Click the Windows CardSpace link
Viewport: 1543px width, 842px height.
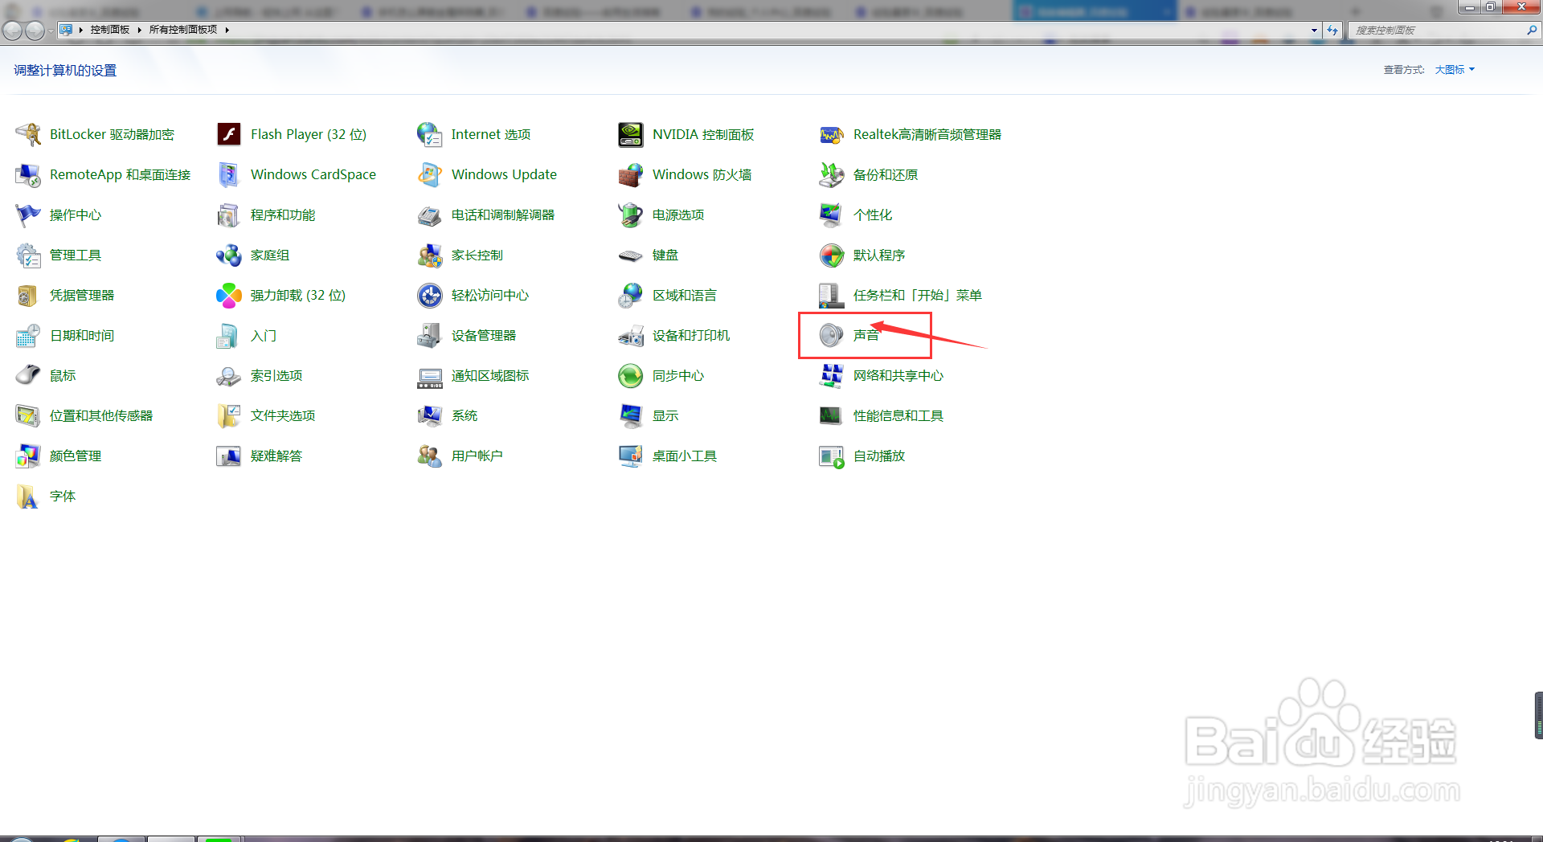pos(313,174)
